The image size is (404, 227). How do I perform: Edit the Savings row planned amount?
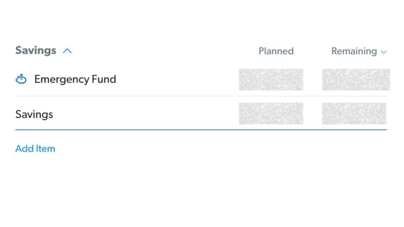coord(271,113)
